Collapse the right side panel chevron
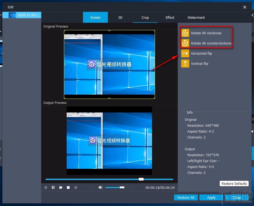Viewport: 254px width, 206px height. [252, 15]
